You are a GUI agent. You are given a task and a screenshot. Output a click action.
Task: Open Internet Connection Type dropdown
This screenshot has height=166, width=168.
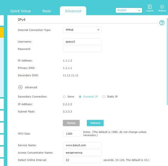click(x=82, y=30)
